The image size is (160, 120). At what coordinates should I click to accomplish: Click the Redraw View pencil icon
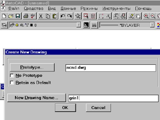[x=131, y=16]
